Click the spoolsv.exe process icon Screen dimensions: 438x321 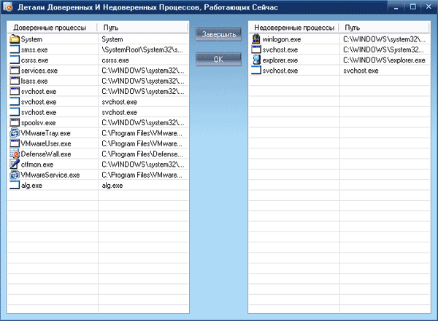(x=15, y=122)
